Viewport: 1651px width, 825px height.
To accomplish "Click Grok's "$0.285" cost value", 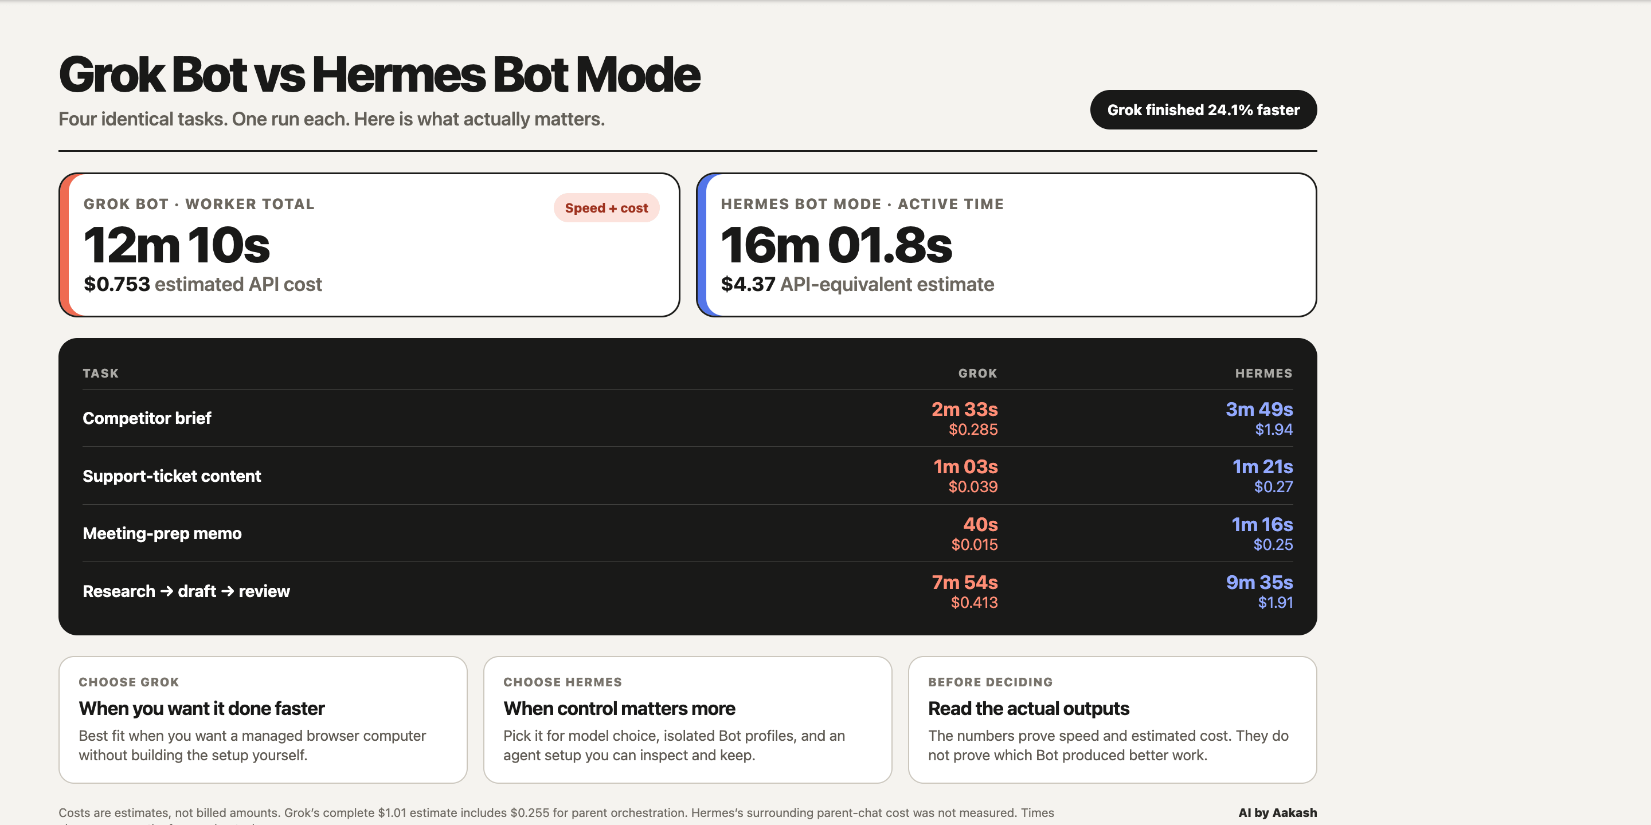I will click(973, 429).
